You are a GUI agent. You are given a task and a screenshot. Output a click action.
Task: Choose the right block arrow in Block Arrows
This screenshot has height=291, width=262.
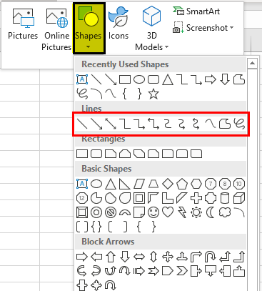82,257
